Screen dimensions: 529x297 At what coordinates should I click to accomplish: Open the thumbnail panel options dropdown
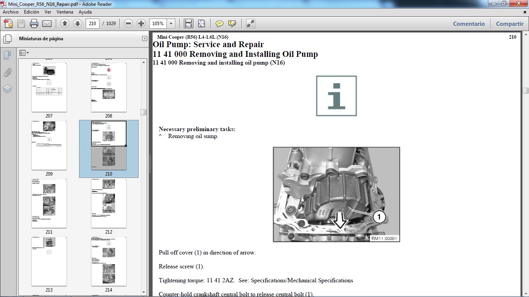coord(24,53)
